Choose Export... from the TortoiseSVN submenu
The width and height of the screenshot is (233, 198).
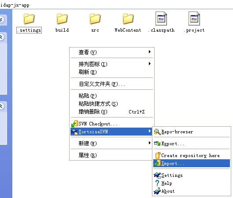[x=192, y=143]
